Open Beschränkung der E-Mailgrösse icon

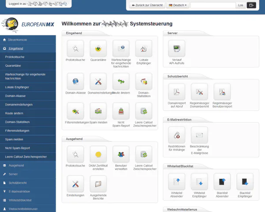click(x=200, y=135)
